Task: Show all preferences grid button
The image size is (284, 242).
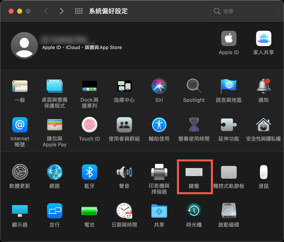Action: 79,11
